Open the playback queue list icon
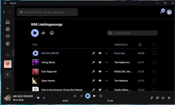Image resolution: width=175 pixels, height=105 pixels. click(157, 98)
